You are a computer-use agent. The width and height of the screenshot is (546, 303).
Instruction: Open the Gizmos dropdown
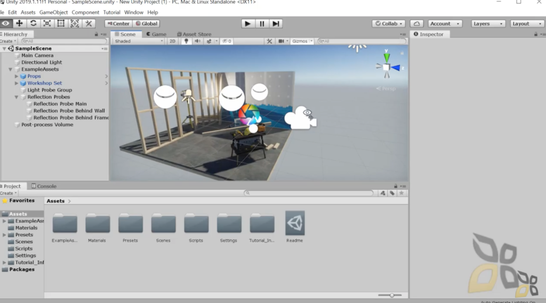pyautogui.click(x=302, y=41)
